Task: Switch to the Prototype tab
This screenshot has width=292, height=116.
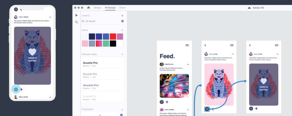Action: click(x=110, y=8)
